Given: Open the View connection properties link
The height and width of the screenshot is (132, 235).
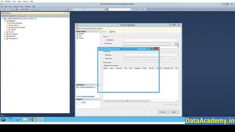Looking at the screenshot, I should tap(86, 96).
